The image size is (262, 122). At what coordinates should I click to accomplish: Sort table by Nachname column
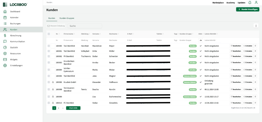tap(114, 34)
